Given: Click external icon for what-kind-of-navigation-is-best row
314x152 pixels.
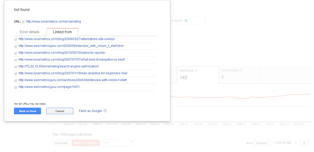Looking at the screenshot, I should 16,60.
